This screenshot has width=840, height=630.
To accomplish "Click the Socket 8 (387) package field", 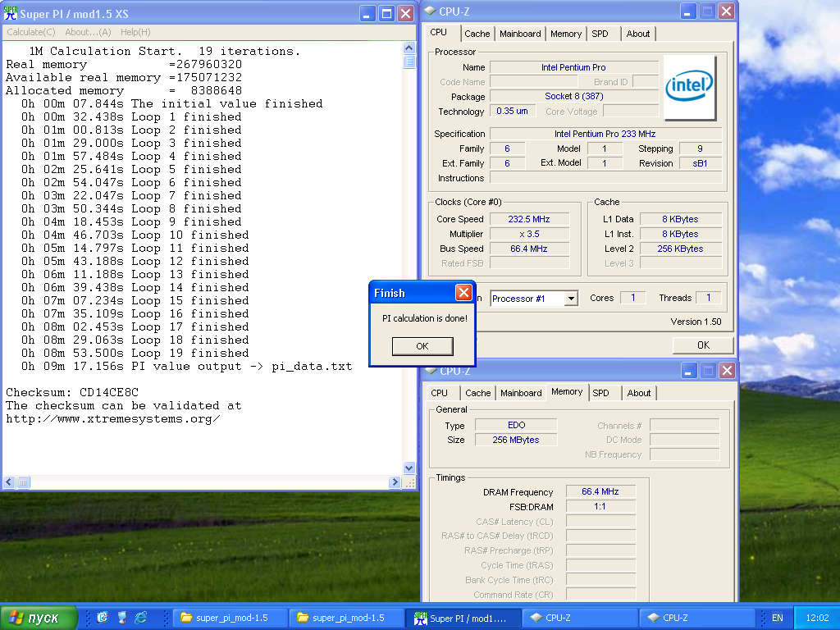I will tap(573, 97).
